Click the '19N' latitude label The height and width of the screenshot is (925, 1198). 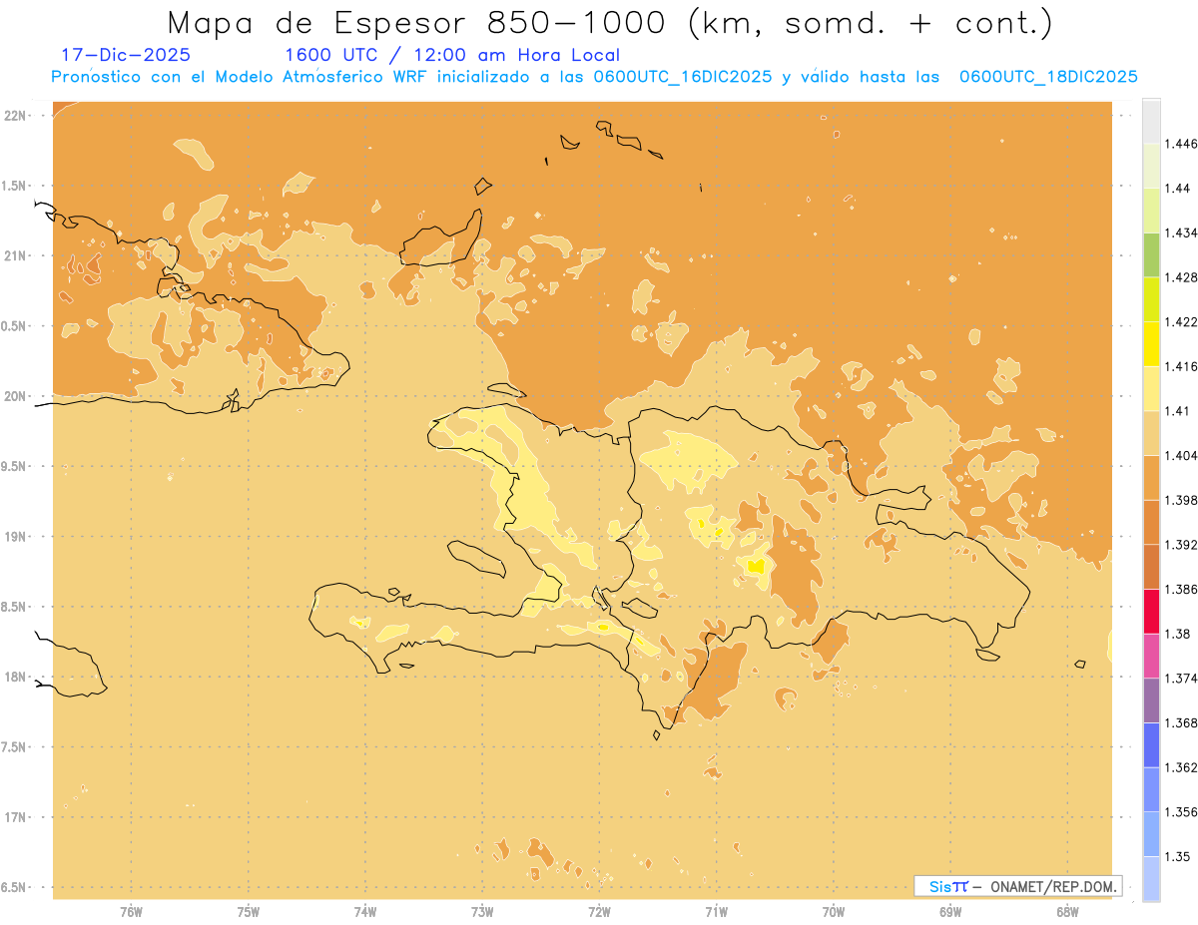point(15,536)
